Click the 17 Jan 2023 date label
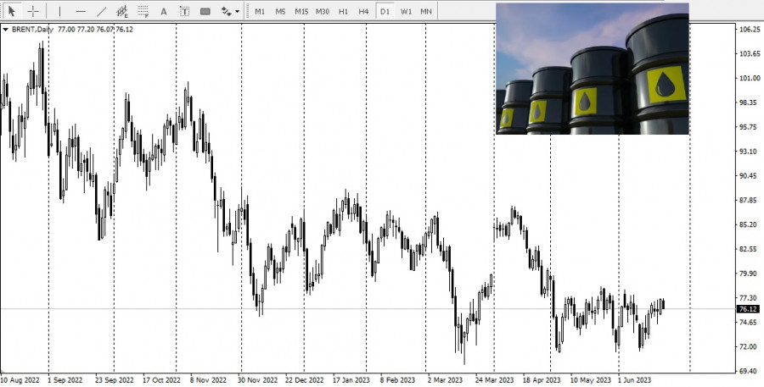The image size is (764, 387). [351, 379]
